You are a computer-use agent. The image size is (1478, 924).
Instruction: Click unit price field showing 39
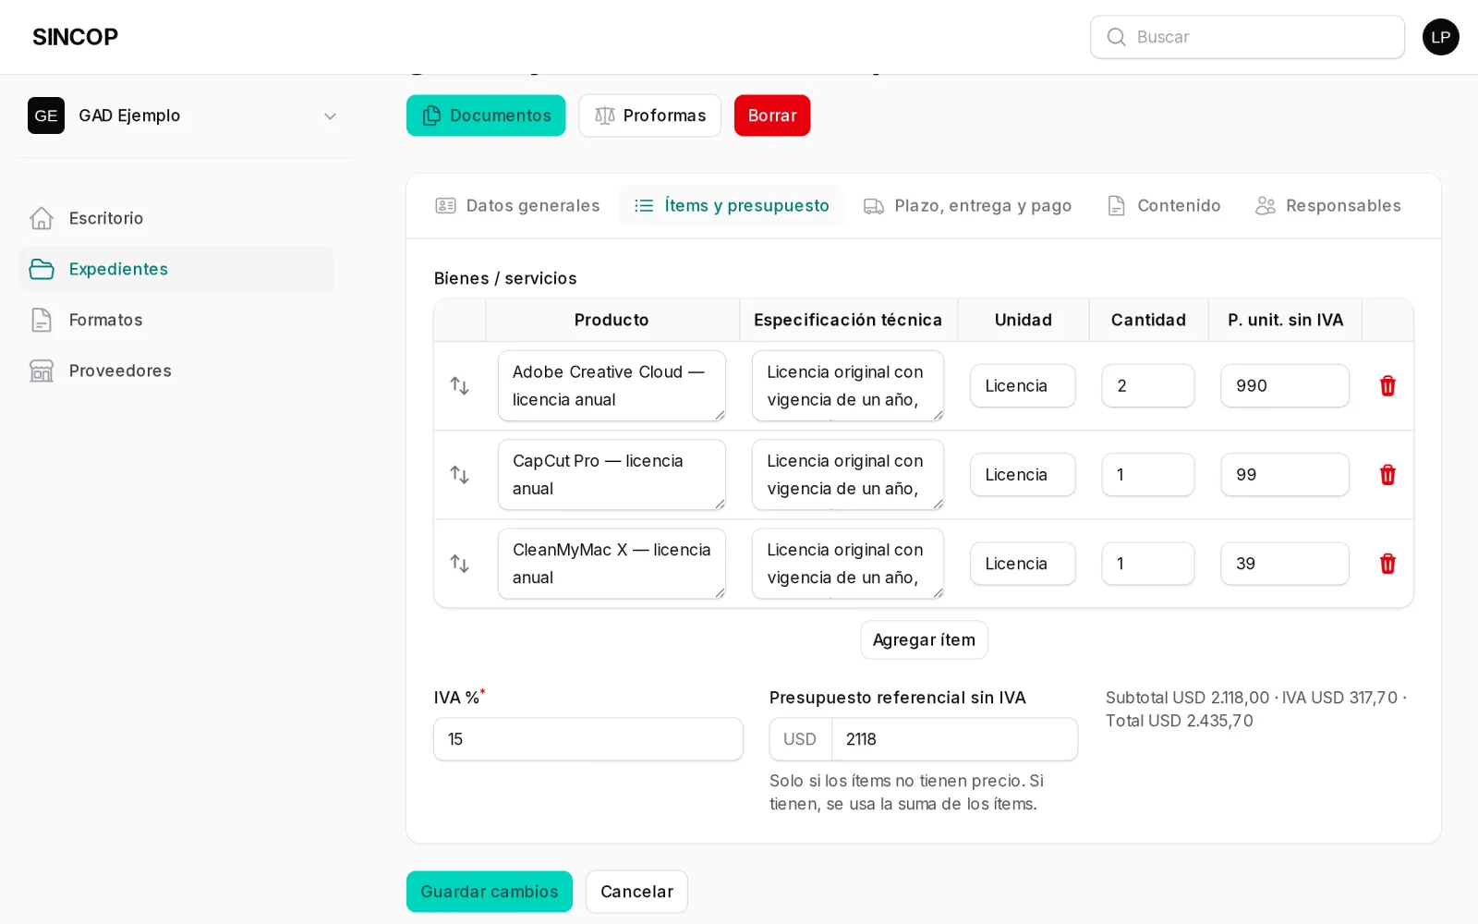1285,563
